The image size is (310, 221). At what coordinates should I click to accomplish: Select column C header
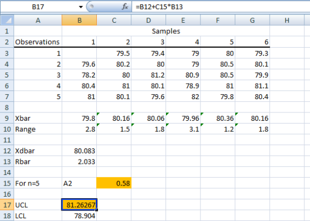(114, 20)
